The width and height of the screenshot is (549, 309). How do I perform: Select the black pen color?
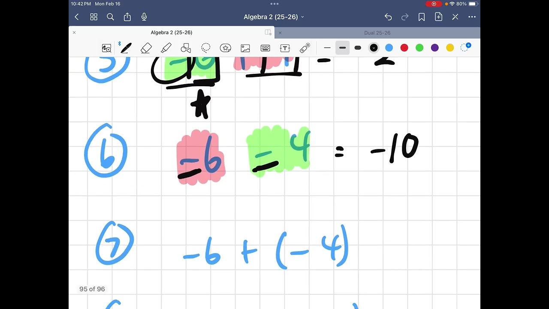tap(374, 48)
